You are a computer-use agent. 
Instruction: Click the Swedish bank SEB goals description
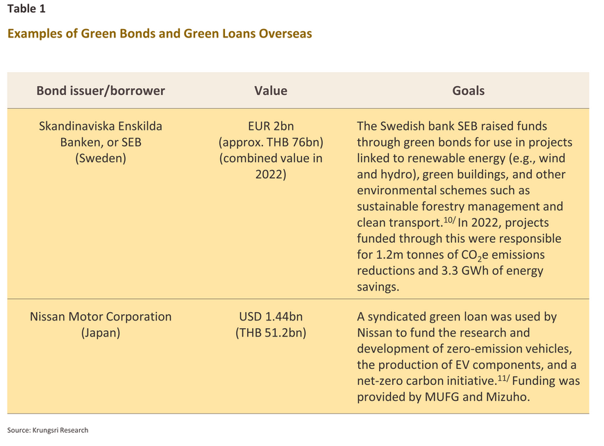pyautogui.click(x=464, y=206)
